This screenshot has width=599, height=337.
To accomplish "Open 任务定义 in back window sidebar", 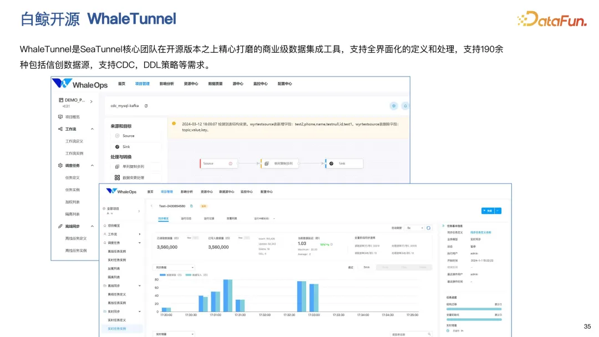I will [72, 178].
